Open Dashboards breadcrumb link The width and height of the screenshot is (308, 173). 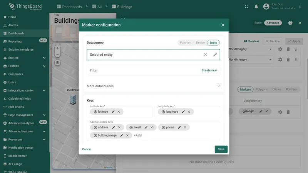pos(69,7)
